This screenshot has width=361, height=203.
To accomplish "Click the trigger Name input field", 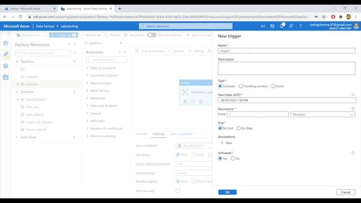I will [287, 51].
